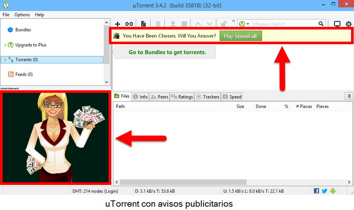Select Torrents (0) in sidebar
Viewport: 354px width, 210px height.
[x=52, y=60]
